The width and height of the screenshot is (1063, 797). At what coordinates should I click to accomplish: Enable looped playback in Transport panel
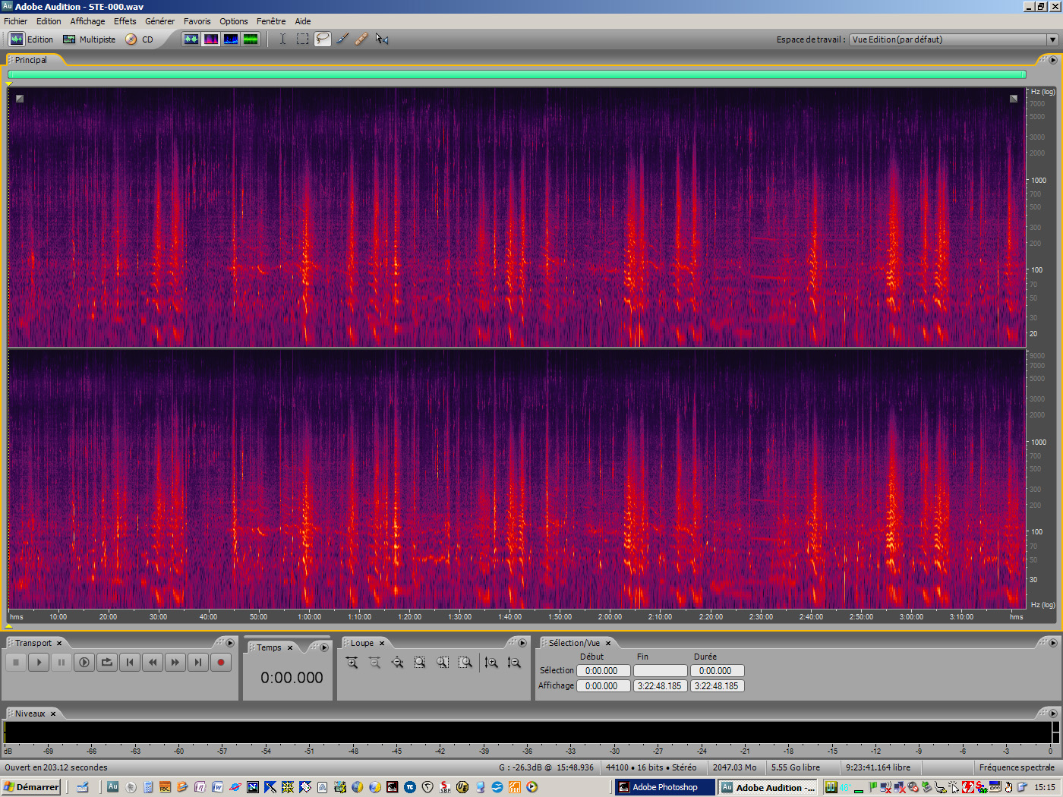(107, 663)
